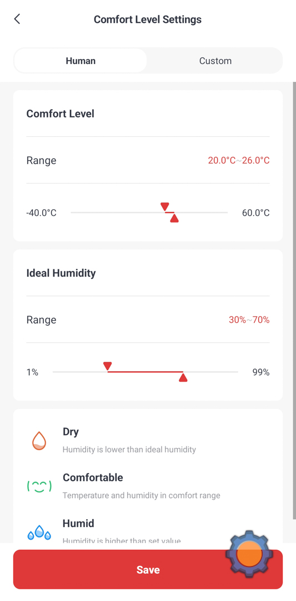Go back using the top-left arrow
Screen dimensions: 296x601
click(x=17, y=19)
